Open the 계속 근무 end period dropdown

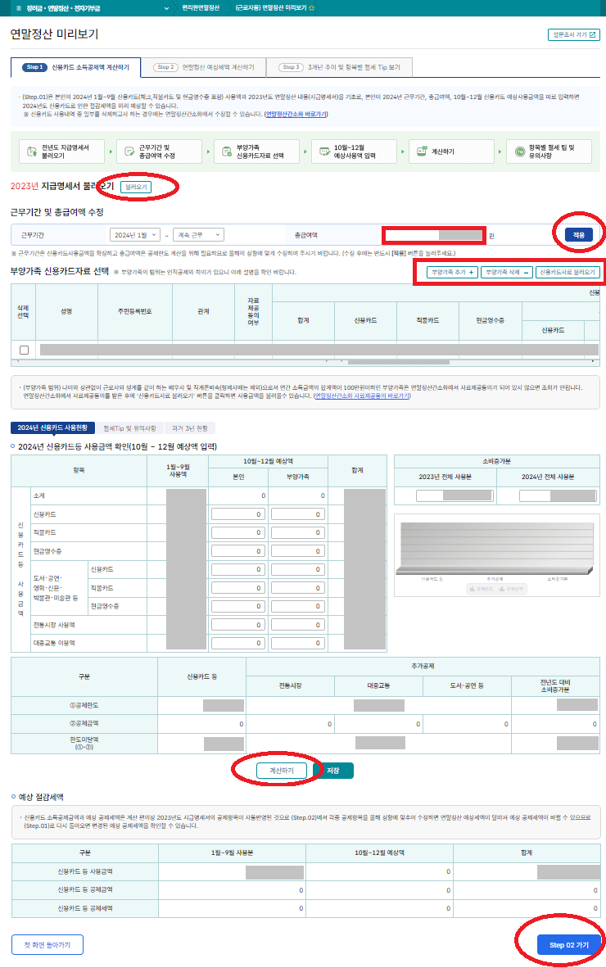coord(198,235)
